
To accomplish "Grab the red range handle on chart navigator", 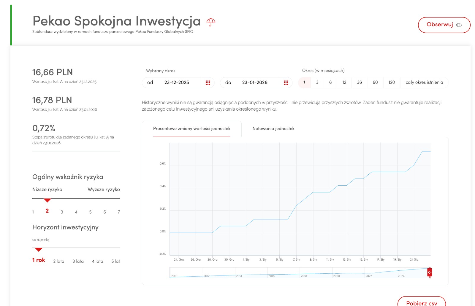I will click(x=430, y=272).
